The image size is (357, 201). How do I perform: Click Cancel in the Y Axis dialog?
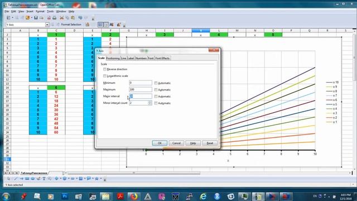click(x=176, y=143)
